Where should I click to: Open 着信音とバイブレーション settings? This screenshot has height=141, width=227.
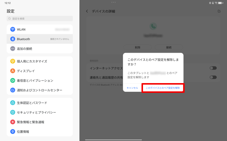click(40, 80)
